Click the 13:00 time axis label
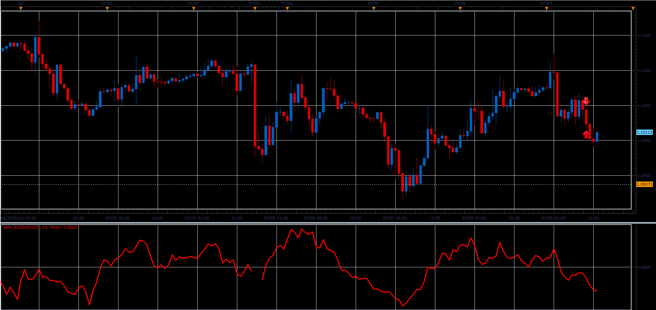The height and width of the screenshot is (310, 656). (x=593, y=218)
